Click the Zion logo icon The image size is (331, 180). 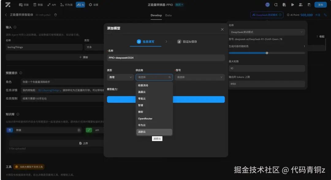coord(8,5)
